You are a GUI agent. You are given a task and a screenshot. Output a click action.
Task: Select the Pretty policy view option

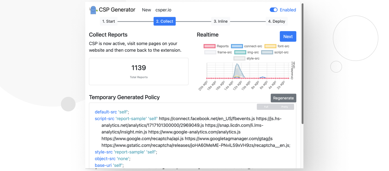click(x=285, y=107)
